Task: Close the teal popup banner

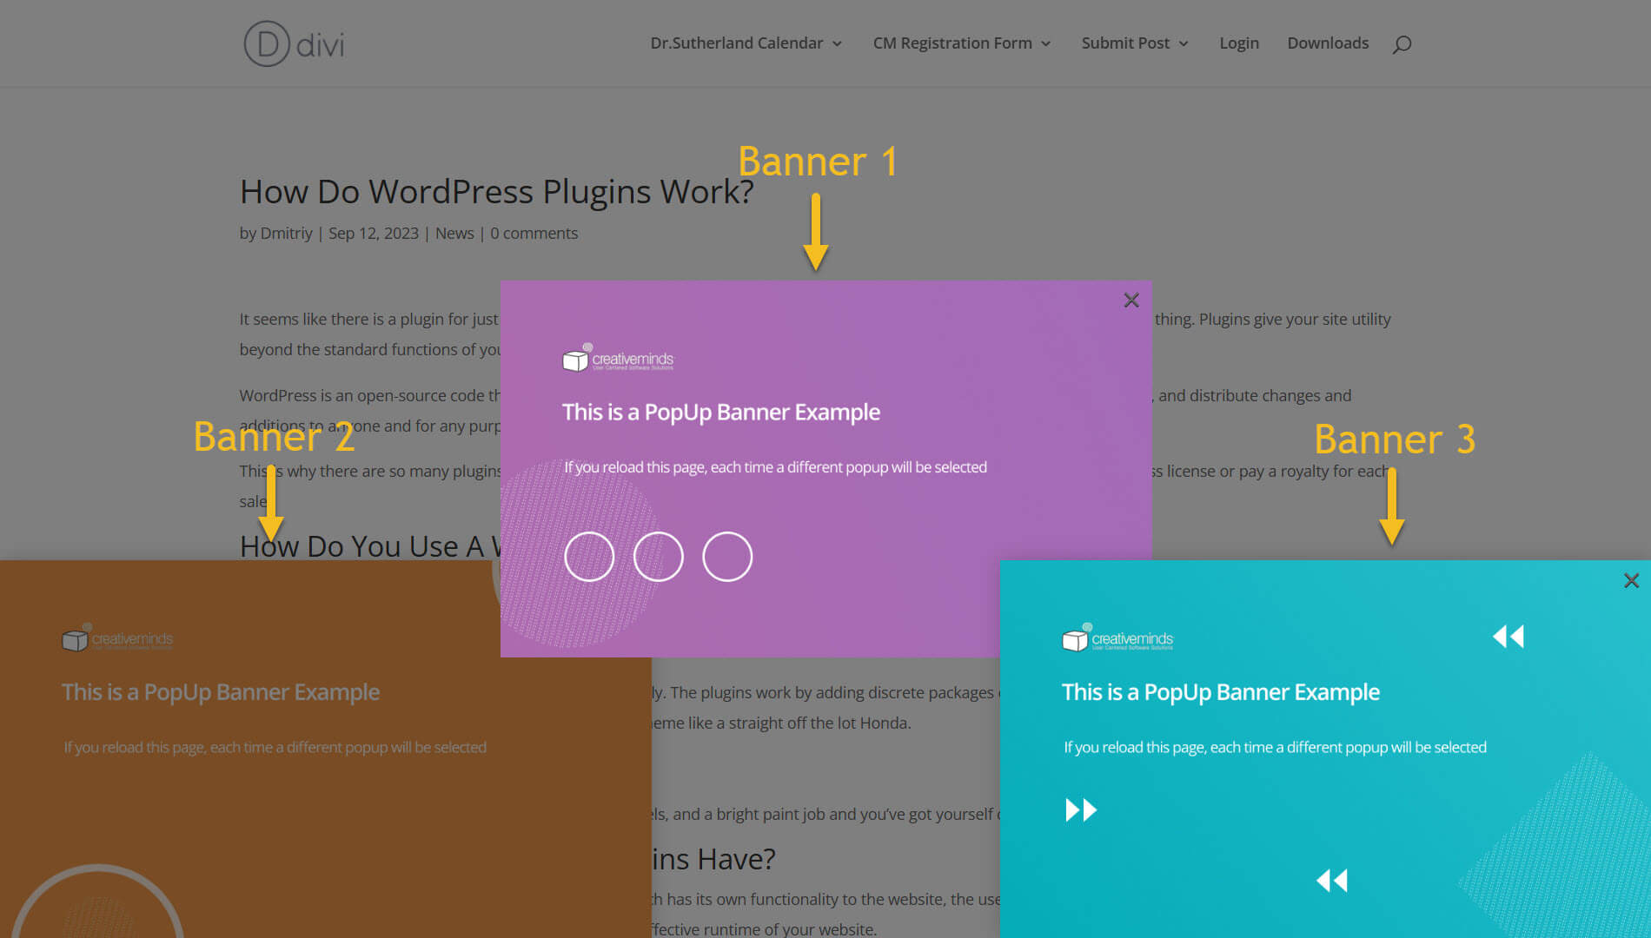Action: (1631, 581)
